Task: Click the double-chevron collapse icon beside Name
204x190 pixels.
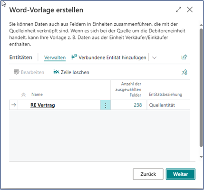Action: click(23, 95)
